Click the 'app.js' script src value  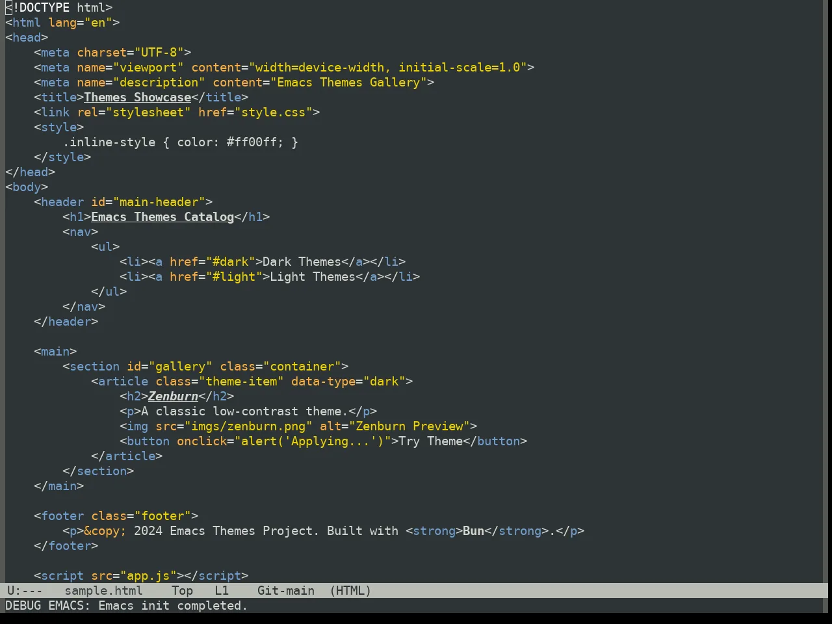[148, 576]
